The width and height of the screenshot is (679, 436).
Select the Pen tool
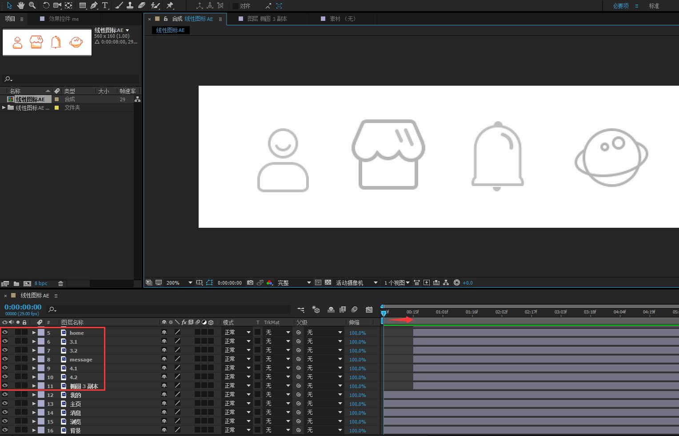(94, 5)
